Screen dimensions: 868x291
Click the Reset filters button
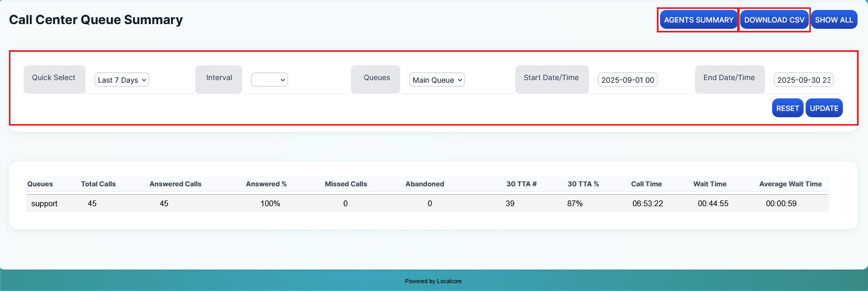click(787, 108)
